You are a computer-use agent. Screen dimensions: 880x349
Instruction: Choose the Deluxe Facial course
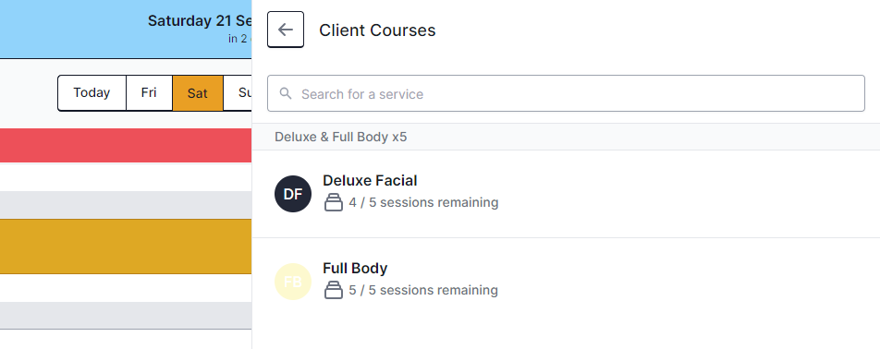[566, 194]
